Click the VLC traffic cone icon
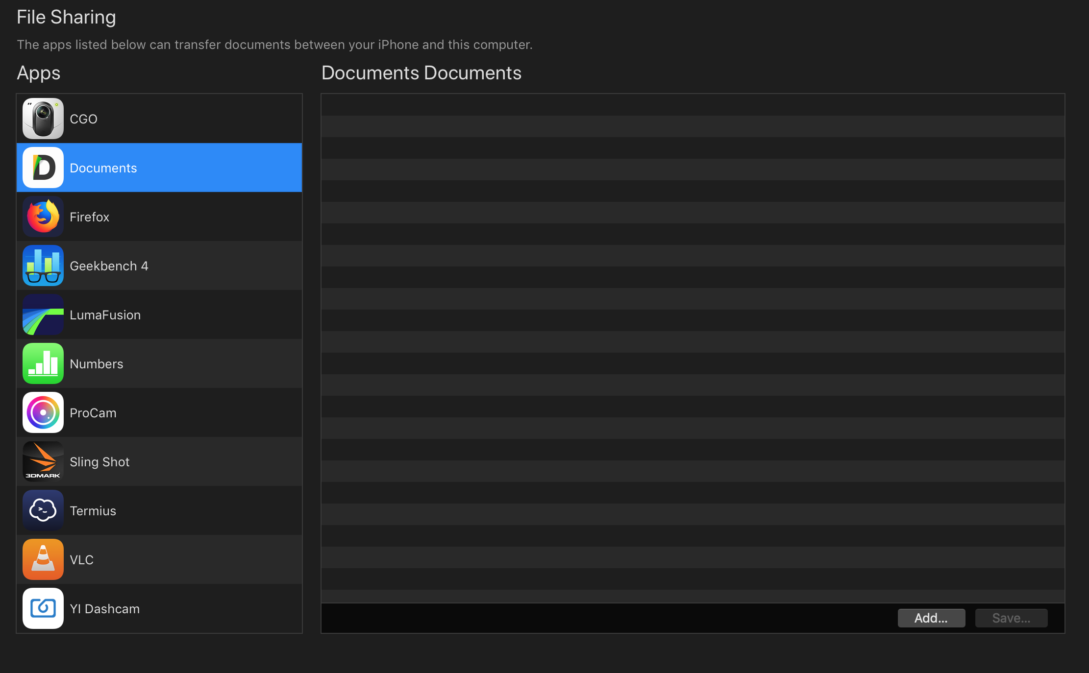Viewport: 1089px width, 673px height. [43, 559]
